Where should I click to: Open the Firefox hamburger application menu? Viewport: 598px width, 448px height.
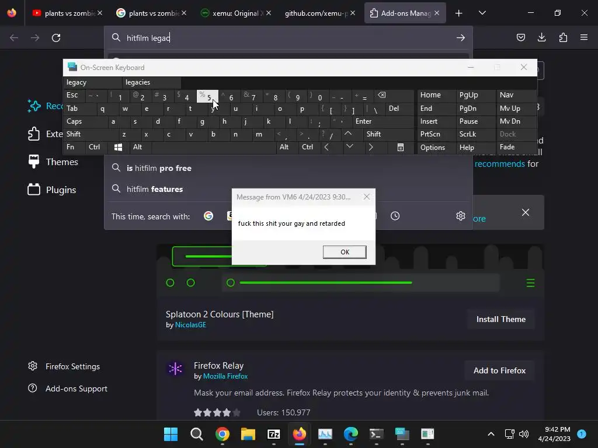coord(584,37)
